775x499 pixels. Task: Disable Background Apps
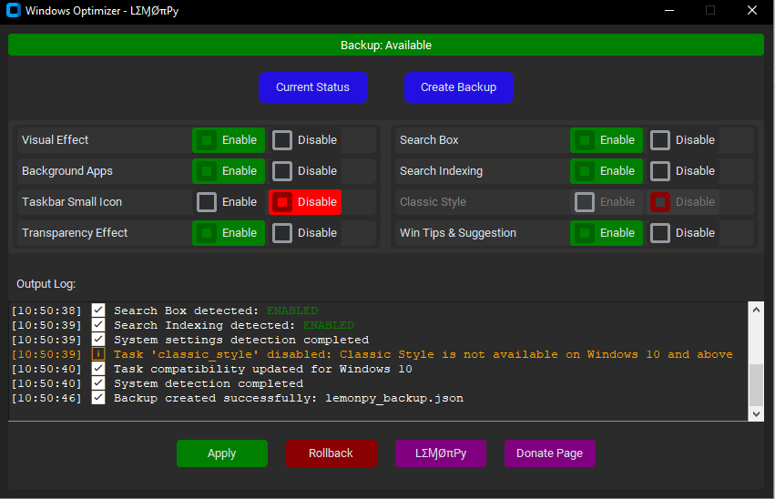tap(306, 171)
